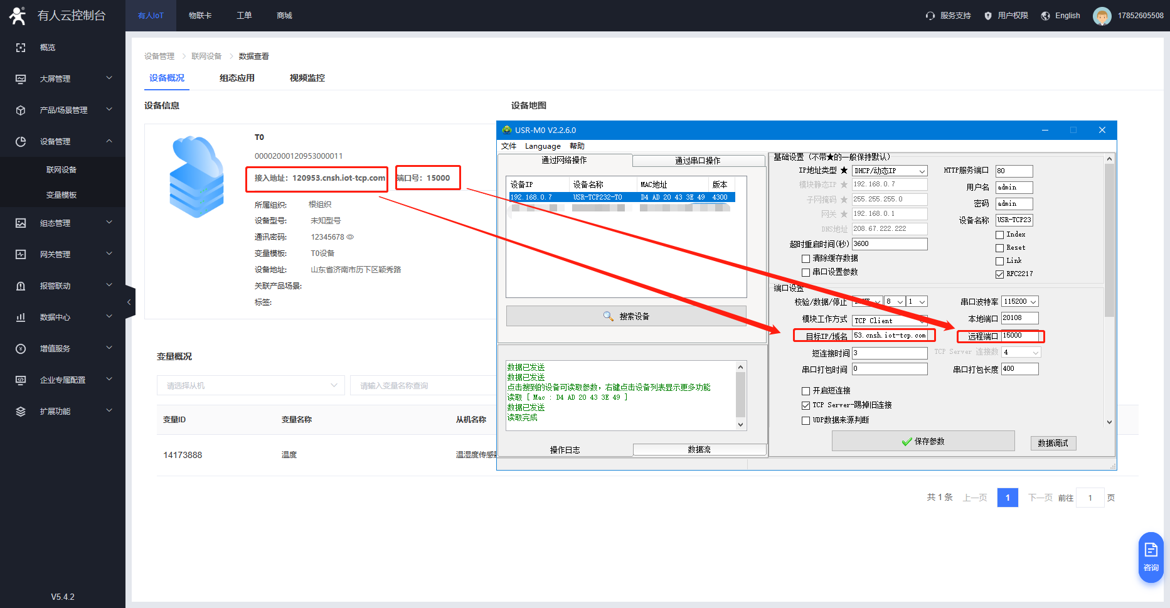Toggle the 开启短连接 checkbox

pyautogui.click(x=806, y=391)
